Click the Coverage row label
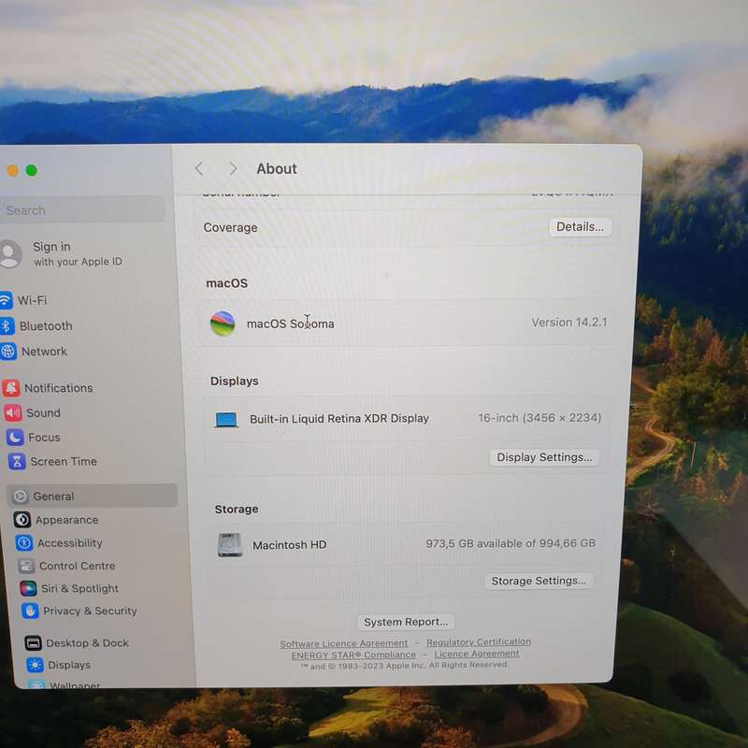 (230, 227)
